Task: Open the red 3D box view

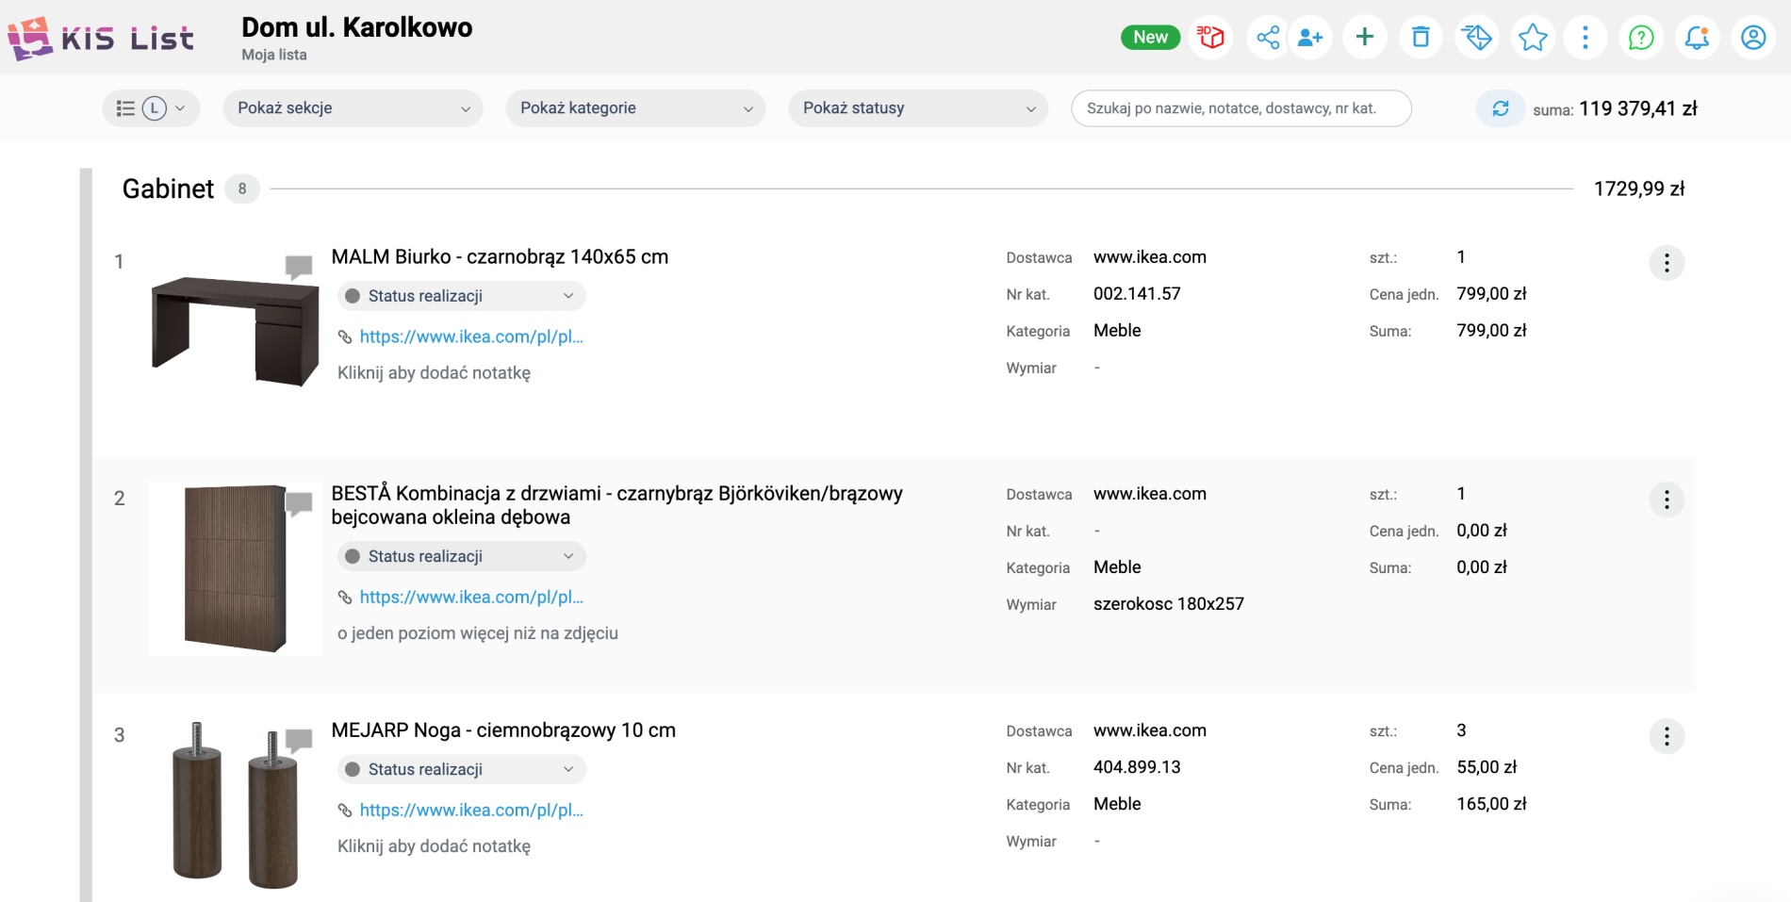Action: [1210, 38]
